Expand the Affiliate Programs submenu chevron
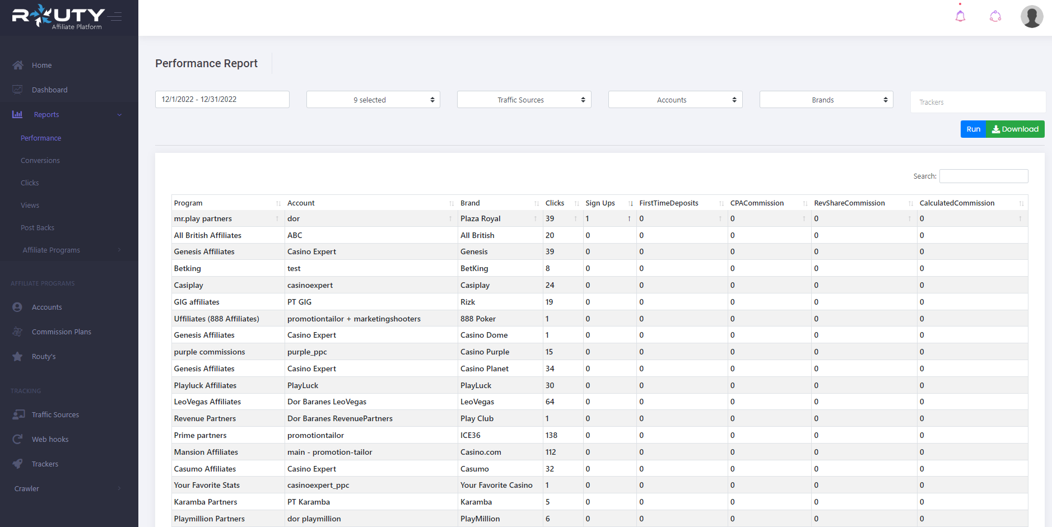Image resolution: width=1052 pixels, height=527 pixels. [x=119, y=250]
